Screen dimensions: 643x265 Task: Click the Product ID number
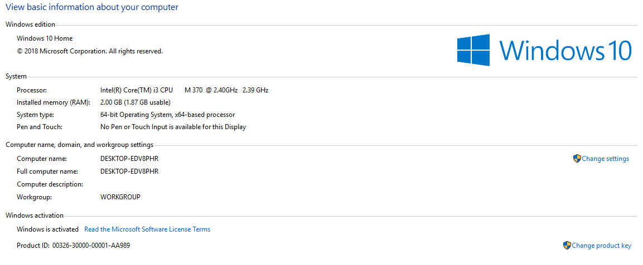[91, 246]
